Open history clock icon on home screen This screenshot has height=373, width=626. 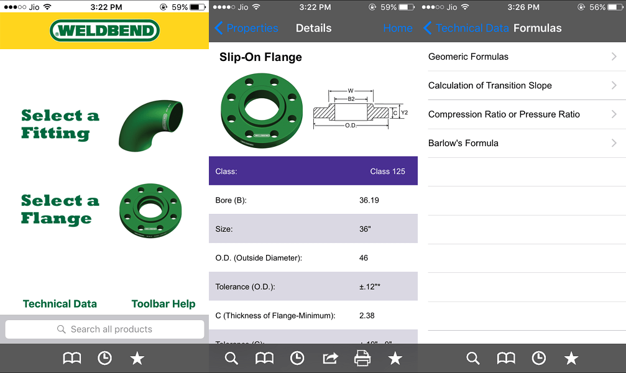coord(104,358)
